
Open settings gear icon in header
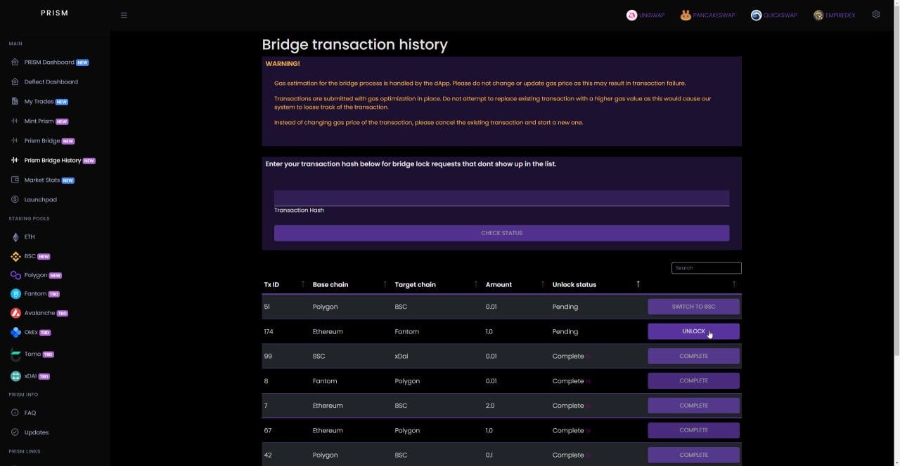coord(876,14)
